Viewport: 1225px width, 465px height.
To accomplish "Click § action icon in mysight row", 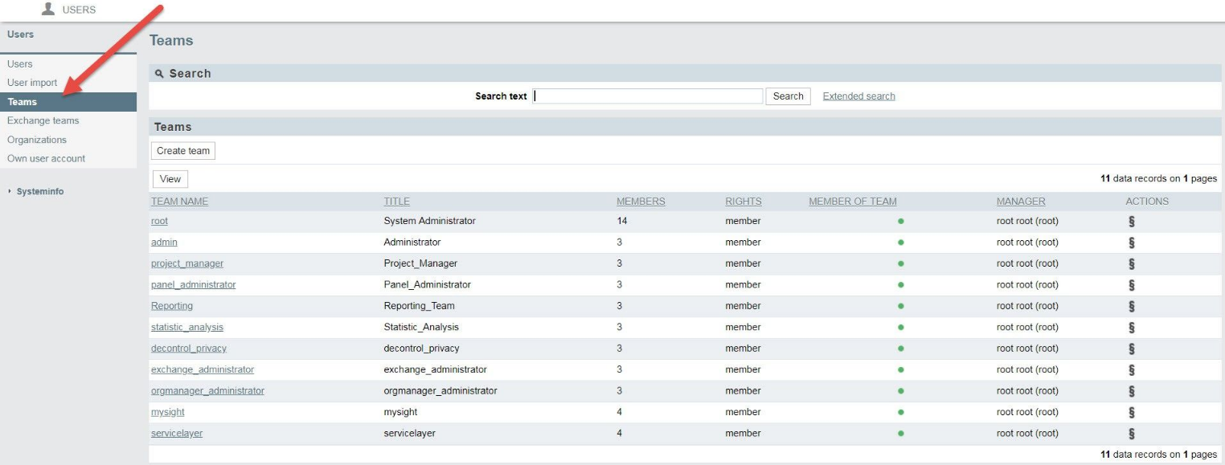I will point(1132,413).
